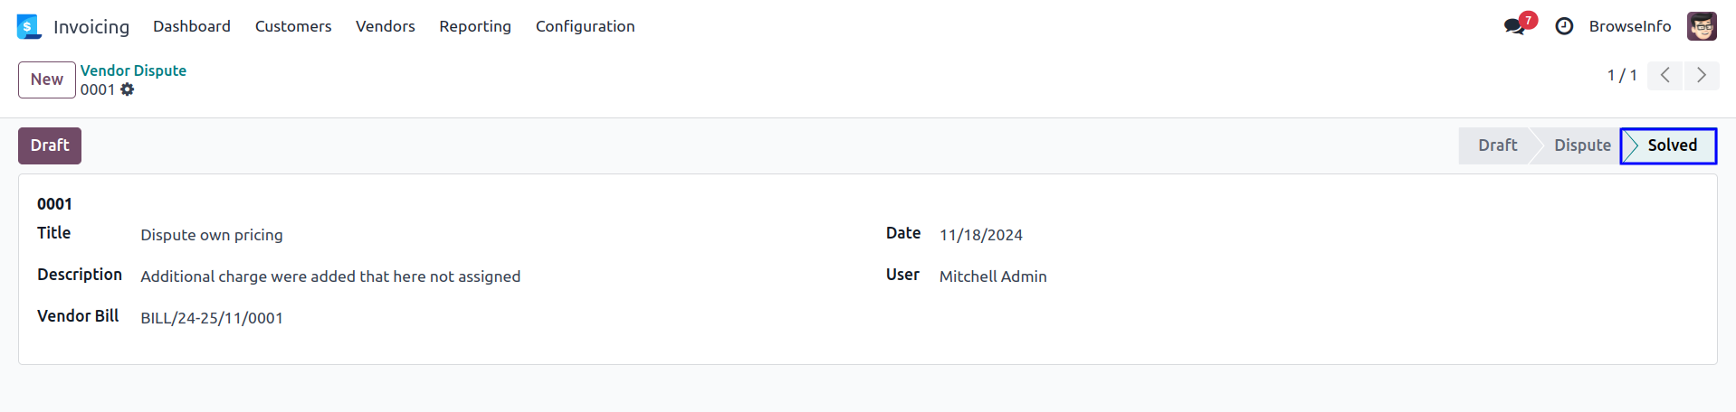Expand the Vendors menu
The height and width of the screenshot is (412, 1736).
[x=385, y=26]
